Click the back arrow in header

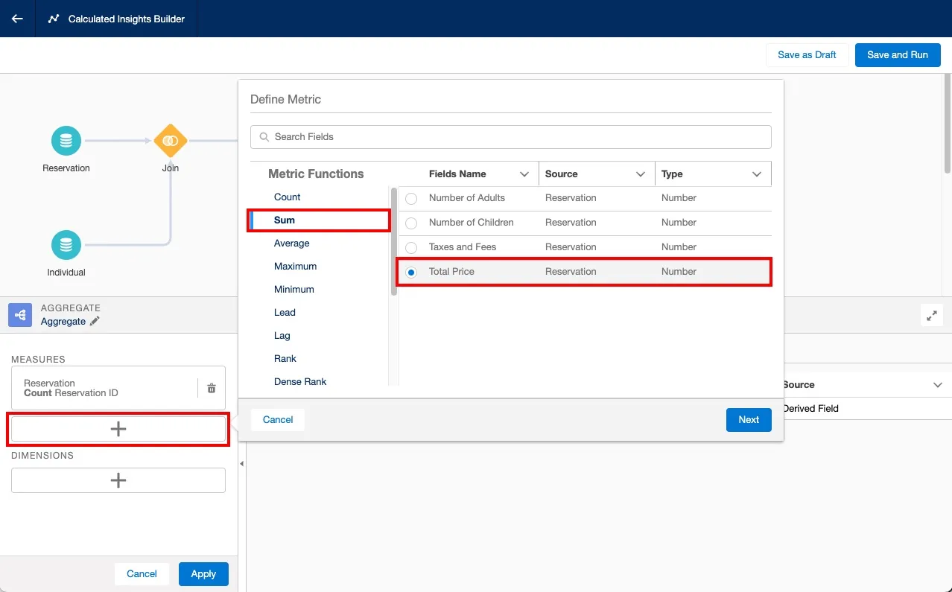click(17, 19)
